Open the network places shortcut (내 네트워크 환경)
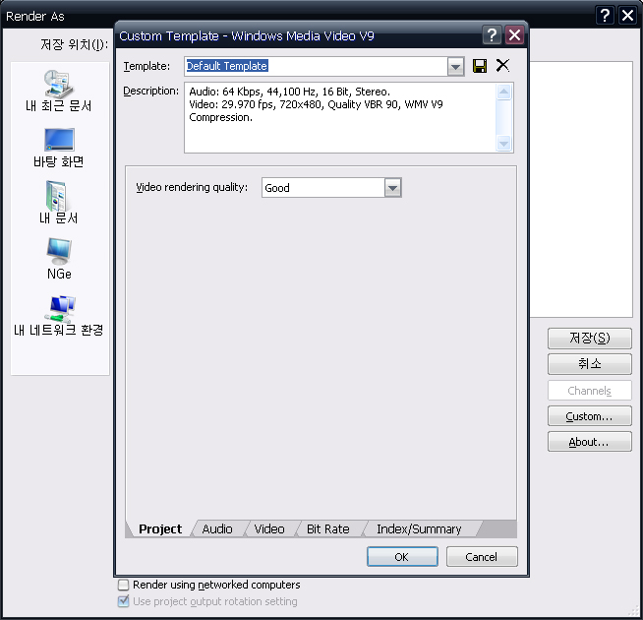Image resolution: width=643 pixels, height=620 pixels. 58,315
